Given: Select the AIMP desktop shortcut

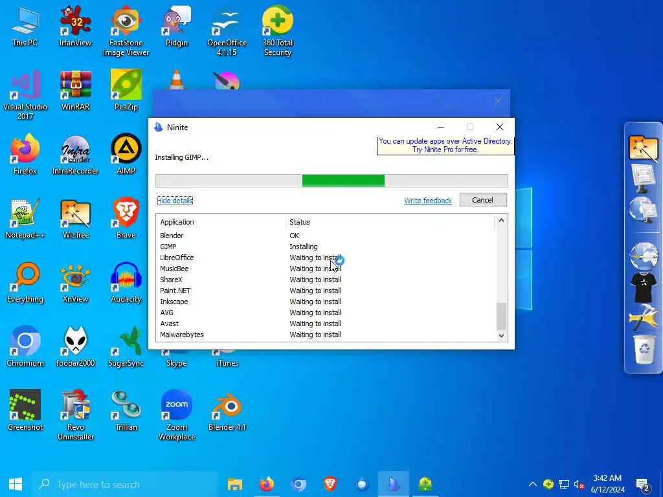Looking at the screenshot, I should pyautogui.click(x=126, y=155).
